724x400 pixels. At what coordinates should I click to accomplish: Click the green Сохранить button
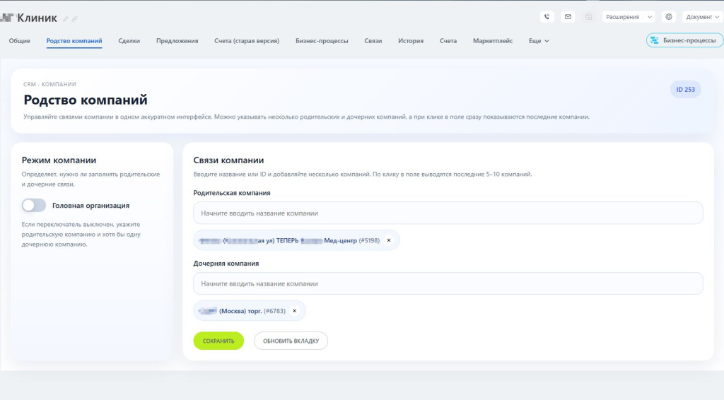[x=218, y=341]
